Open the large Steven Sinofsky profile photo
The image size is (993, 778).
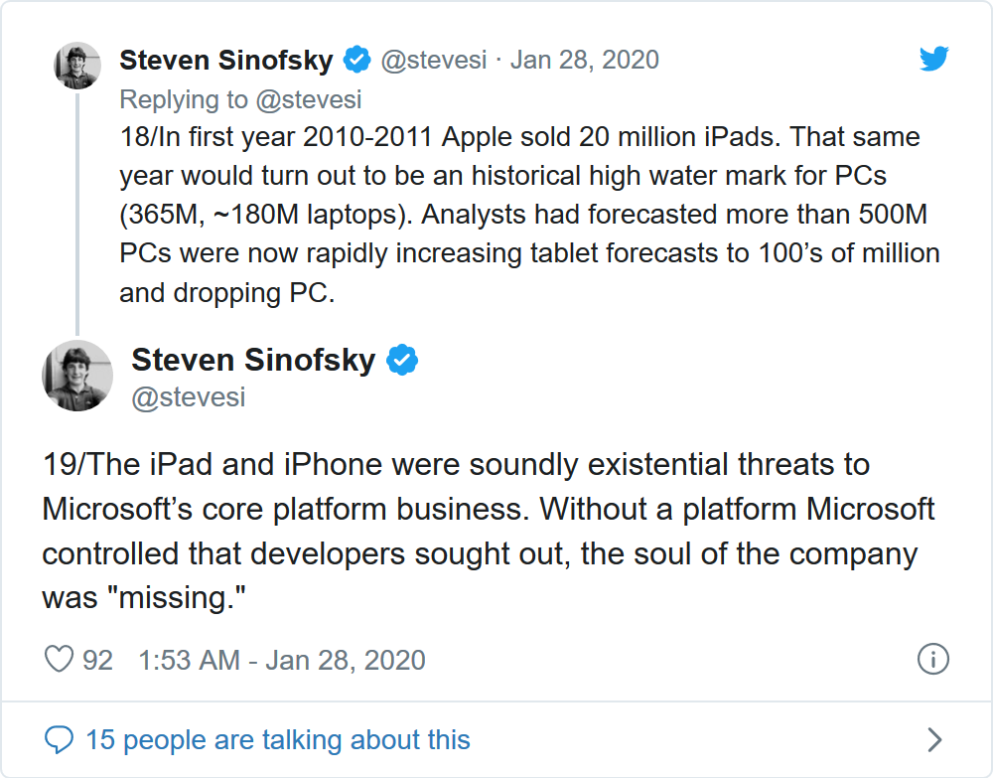(x=76, y=376)
